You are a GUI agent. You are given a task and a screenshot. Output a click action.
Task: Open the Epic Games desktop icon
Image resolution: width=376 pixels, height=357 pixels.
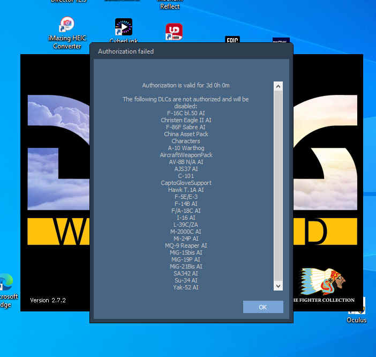[232, 39]
